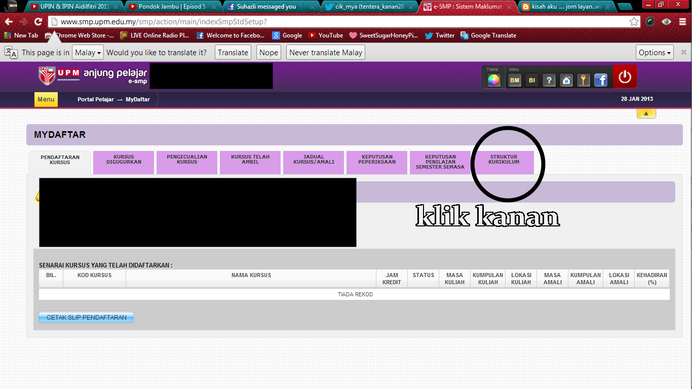Image resolution: width=692 pixels, height=389 pixels.
Task: Open the Theme color wheel picker
Action: click(x=493, y=80)
